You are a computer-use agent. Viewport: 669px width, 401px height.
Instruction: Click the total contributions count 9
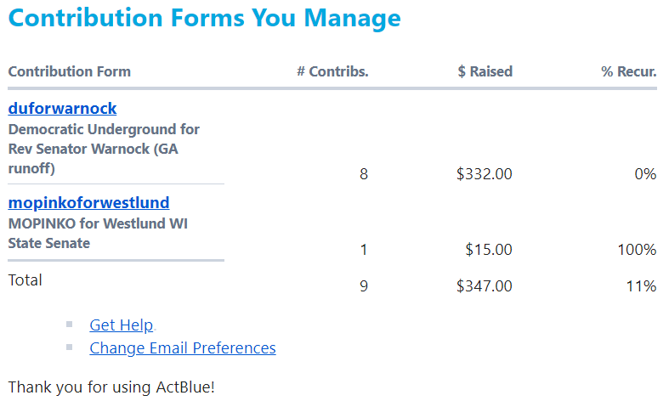364,286
